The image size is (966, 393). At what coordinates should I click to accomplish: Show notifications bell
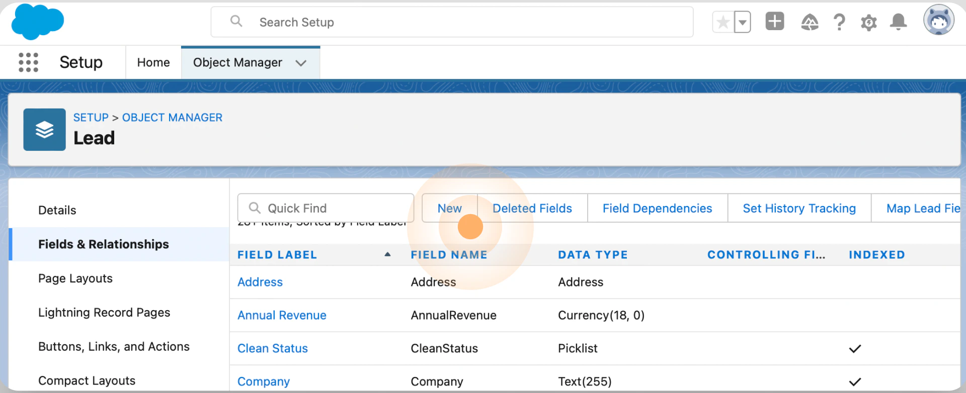(x=898, y=22)
